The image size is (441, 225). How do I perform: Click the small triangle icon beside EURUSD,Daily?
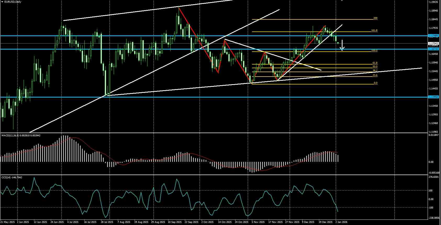[x=2, y=2]
